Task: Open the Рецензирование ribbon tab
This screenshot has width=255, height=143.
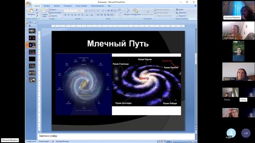Action: point(97,6)
